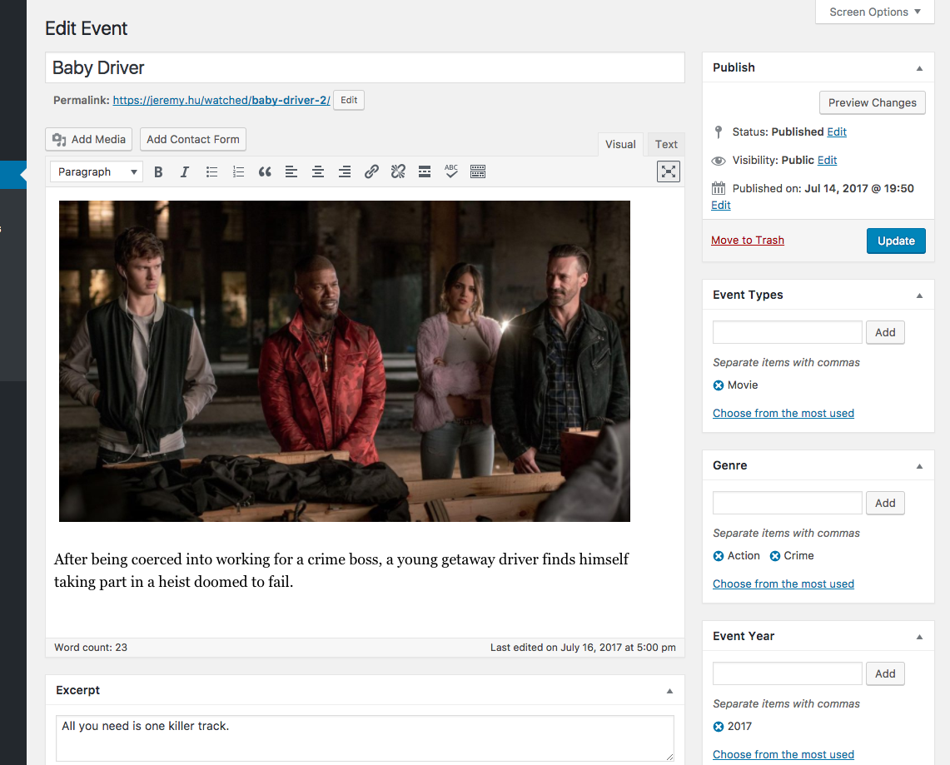Choose from most used Genres
Viewport: 950px width, 765px height.
[x=783, y=584]
